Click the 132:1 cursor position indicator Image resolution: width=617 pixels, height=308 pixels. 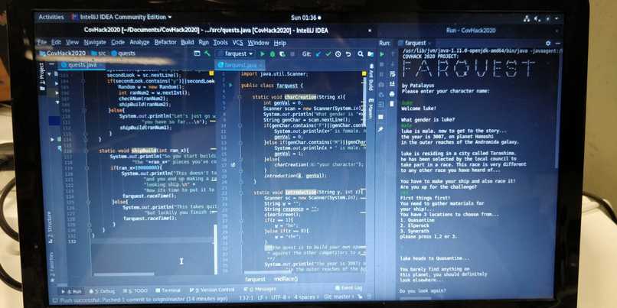(x=247, y=297)
